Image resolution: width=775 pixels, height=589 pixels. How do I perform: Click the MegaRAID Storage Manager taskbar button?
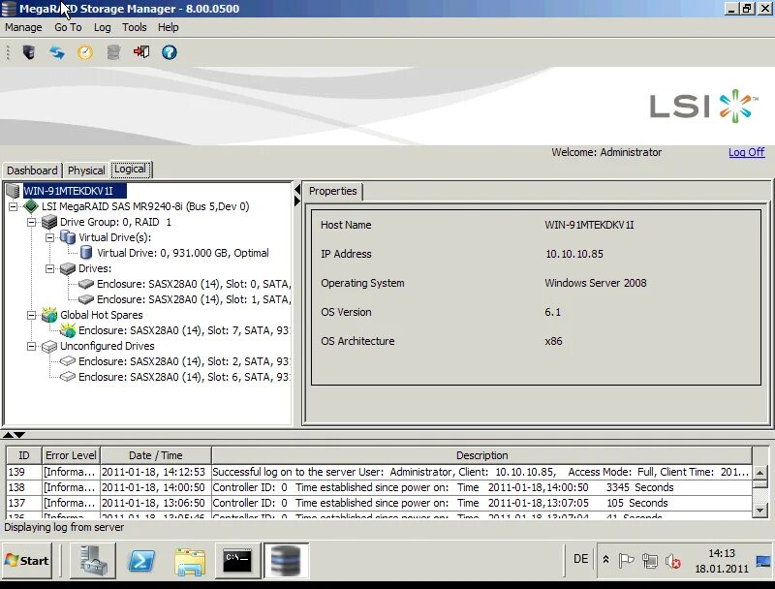point(287,560)
